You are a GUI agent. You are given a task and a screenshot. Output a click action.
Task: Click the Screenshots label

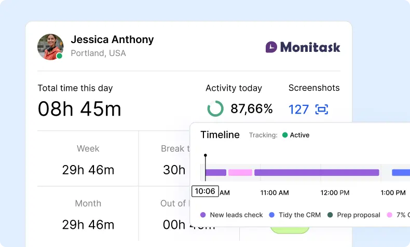click(314, 88)
